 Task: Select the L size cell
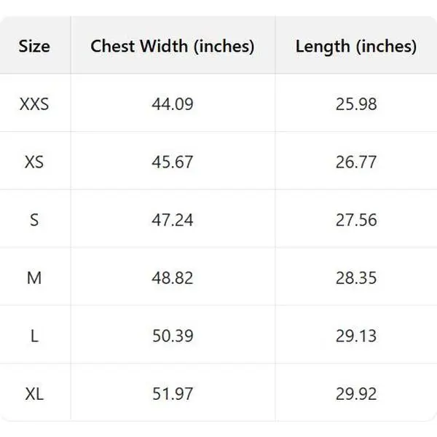(34, 335)
